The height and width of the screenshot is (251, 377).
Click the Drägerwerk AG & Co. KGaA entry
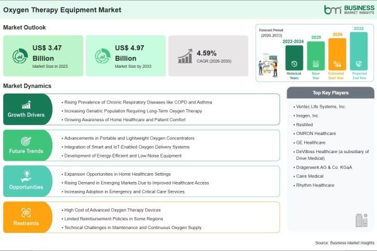pos(323,168)
